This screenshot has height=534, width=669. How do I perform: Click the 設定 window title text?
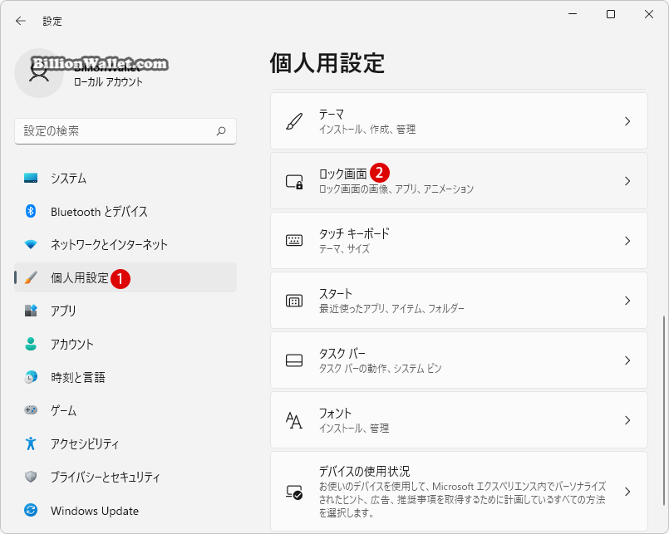52,22
